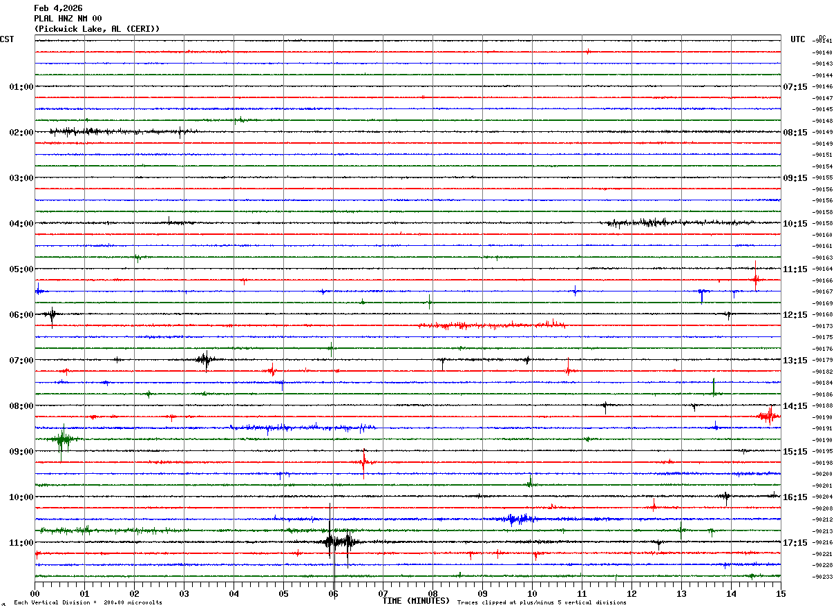Select DC offset value -90173
836x612 pixels.
pos(823,326)
